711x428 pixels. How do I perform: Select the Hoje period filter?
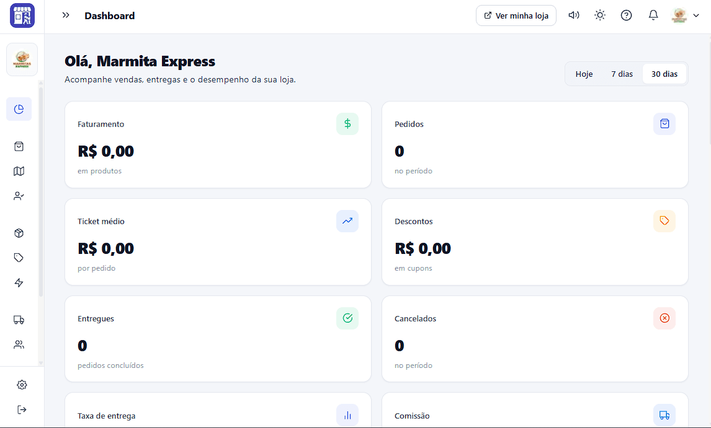[x=584, y=74]
